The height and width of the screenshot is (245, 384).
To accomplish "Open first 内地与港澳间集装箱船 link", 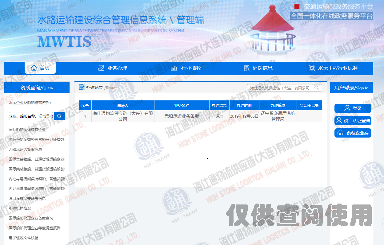I will (37, 179).
